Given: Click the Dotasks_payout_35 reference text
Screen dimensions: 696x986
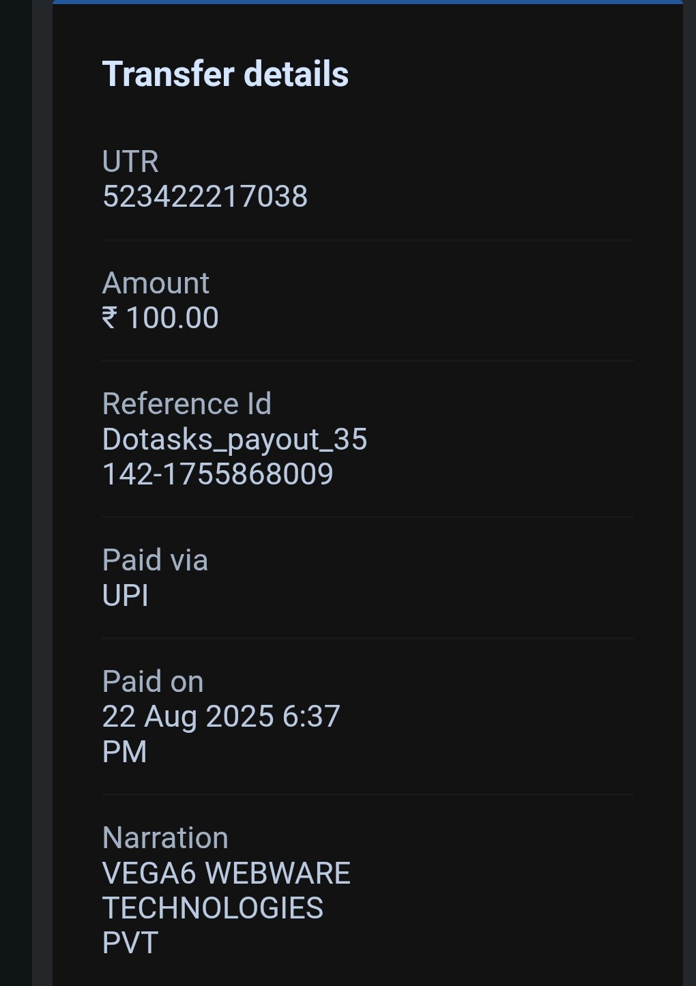Looking at the screenshot, I should 234,439.
